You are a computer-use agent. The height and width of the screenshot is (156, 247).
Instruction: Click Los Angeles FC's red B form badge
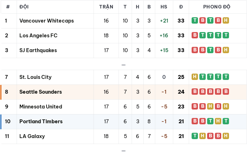point(195,35)
